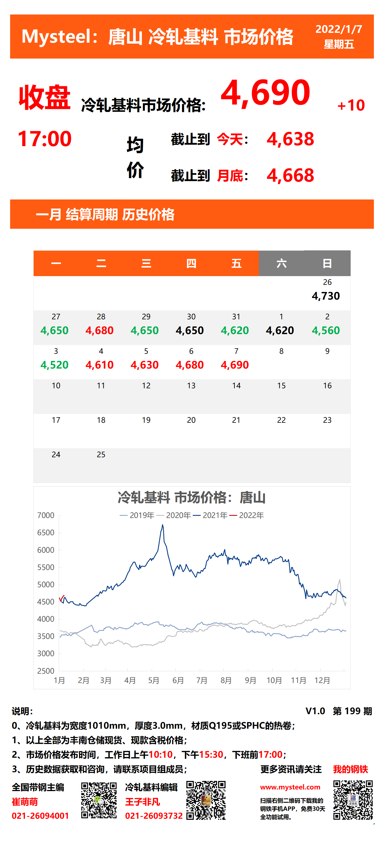Click editor name 崔萌萌

pos(25,801)
